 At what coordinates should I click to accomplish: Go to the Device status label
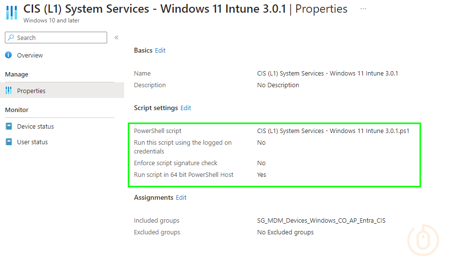pos(36,127)
